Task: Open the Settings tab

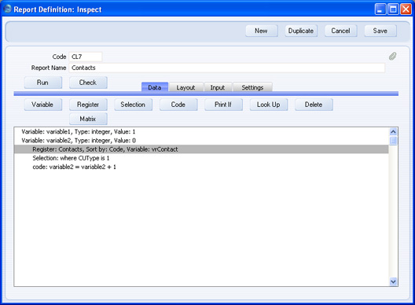Action: point(252,87)
